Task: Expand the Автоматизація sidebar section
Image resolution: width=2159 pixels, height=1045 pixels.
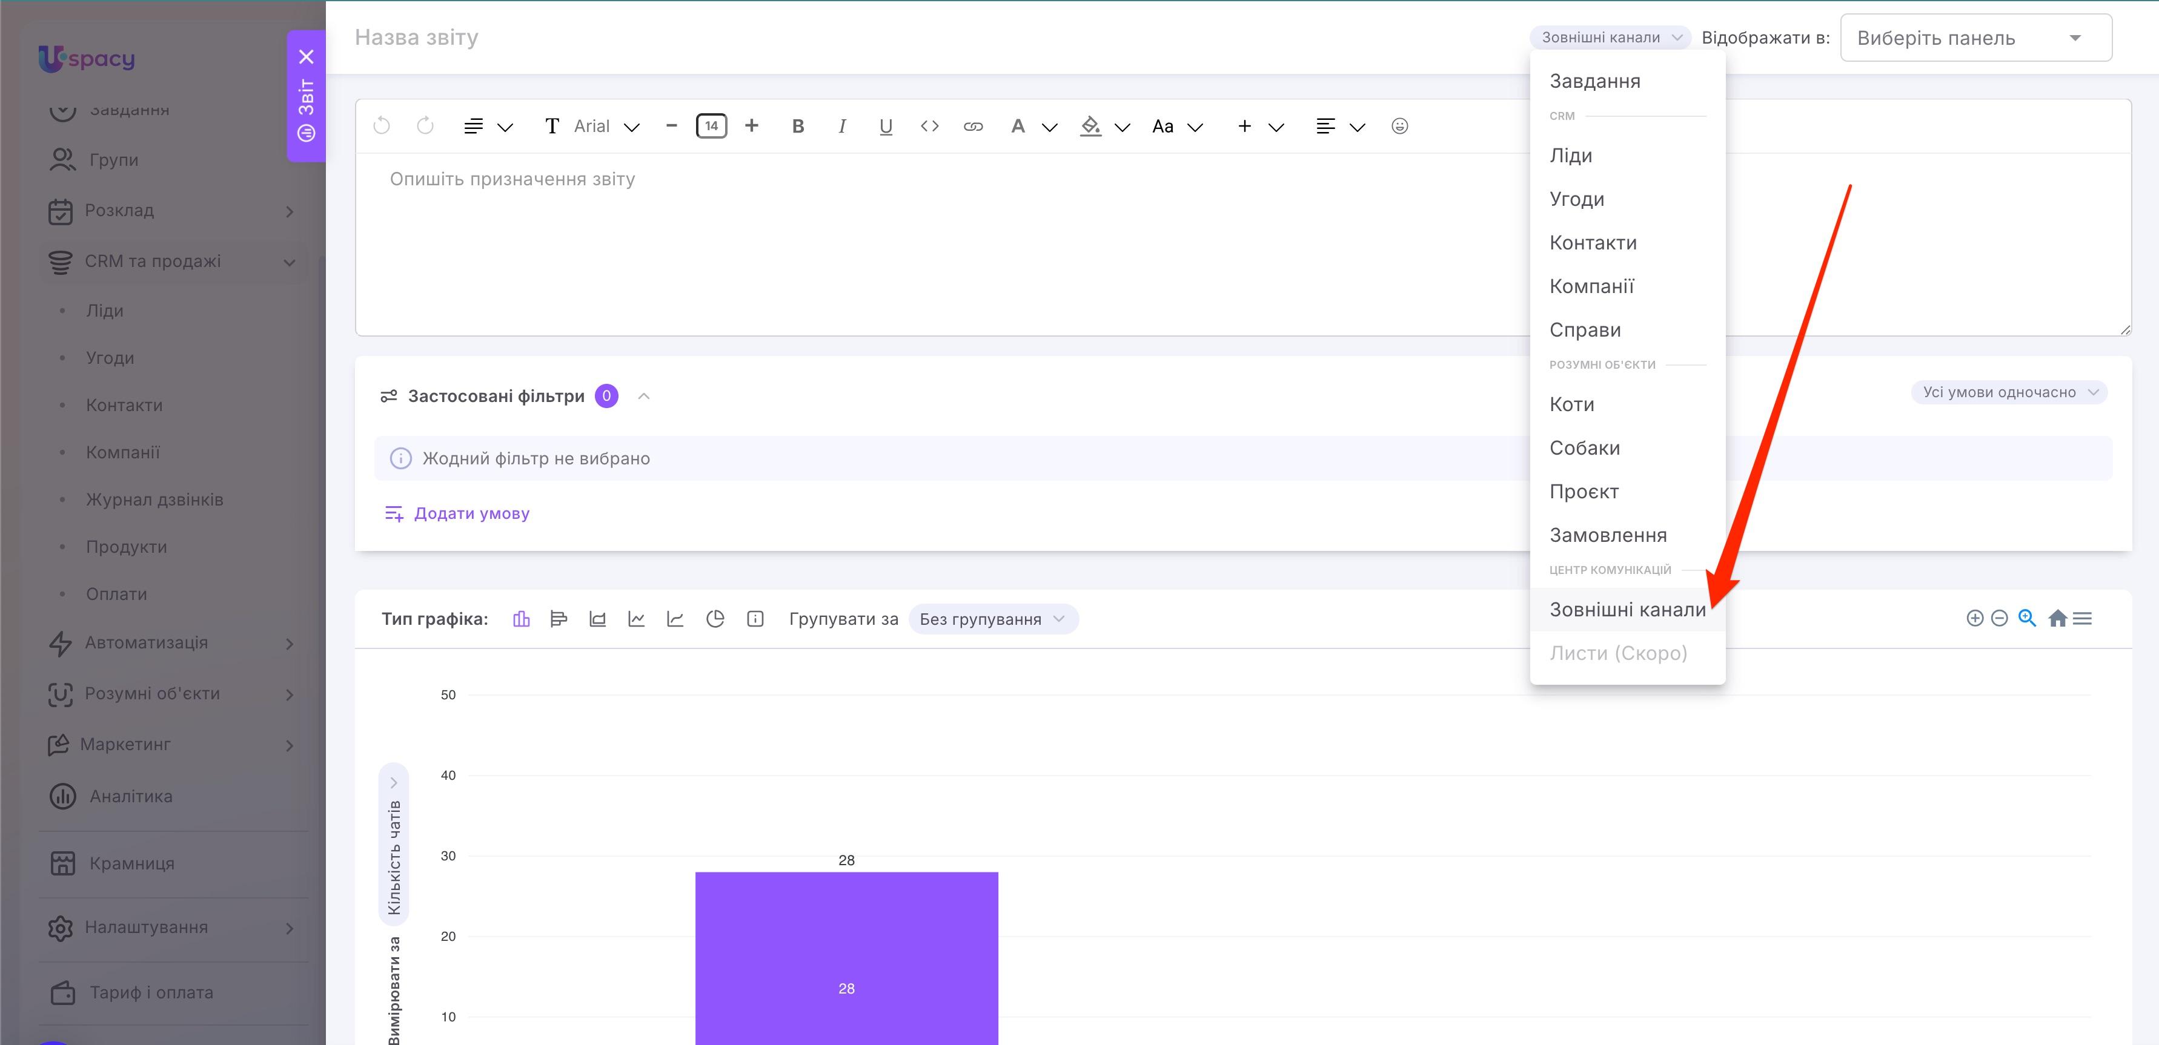Action: (x=289, y=644)
